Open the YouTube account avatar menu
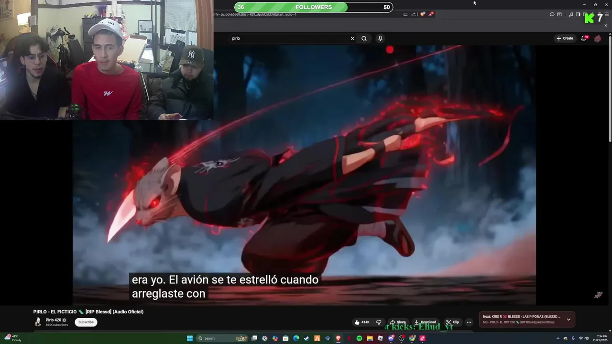This screenshot has width=612, height=344. (x=598, y=38)
